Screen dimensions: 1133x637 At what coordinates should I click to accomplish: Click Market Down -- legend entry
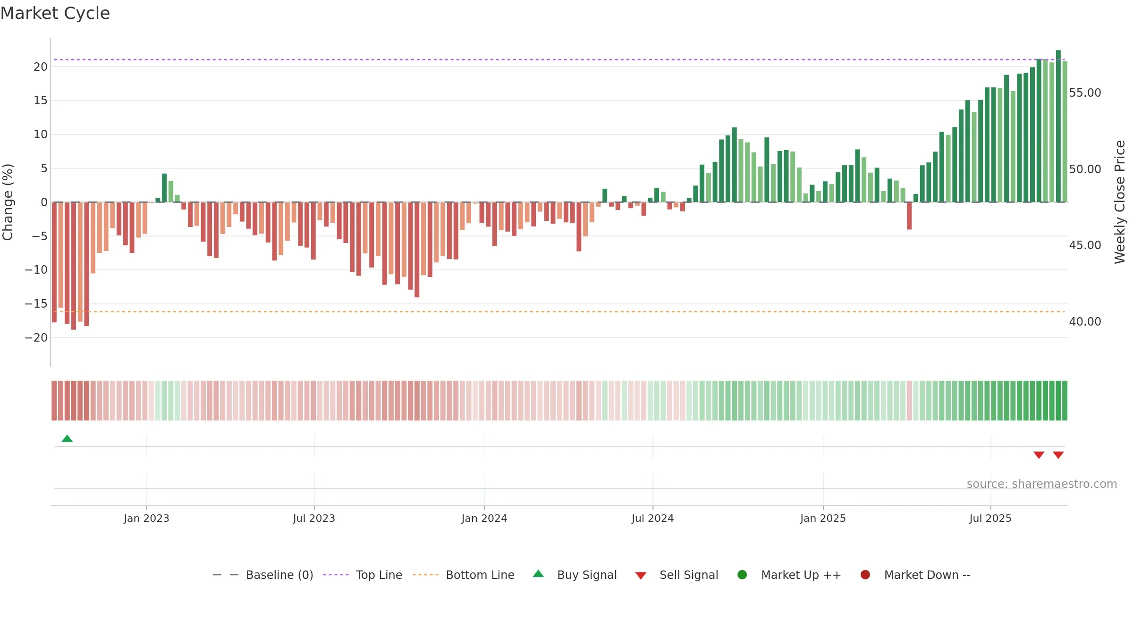pos(915,575)
